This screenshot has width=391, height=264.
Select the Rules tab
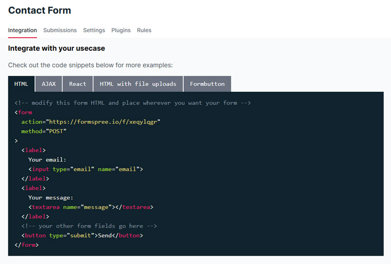tap(144, 30)
